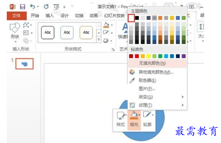Switch to the 切换 tab
The image size is (221, 143).
point(79,15)
